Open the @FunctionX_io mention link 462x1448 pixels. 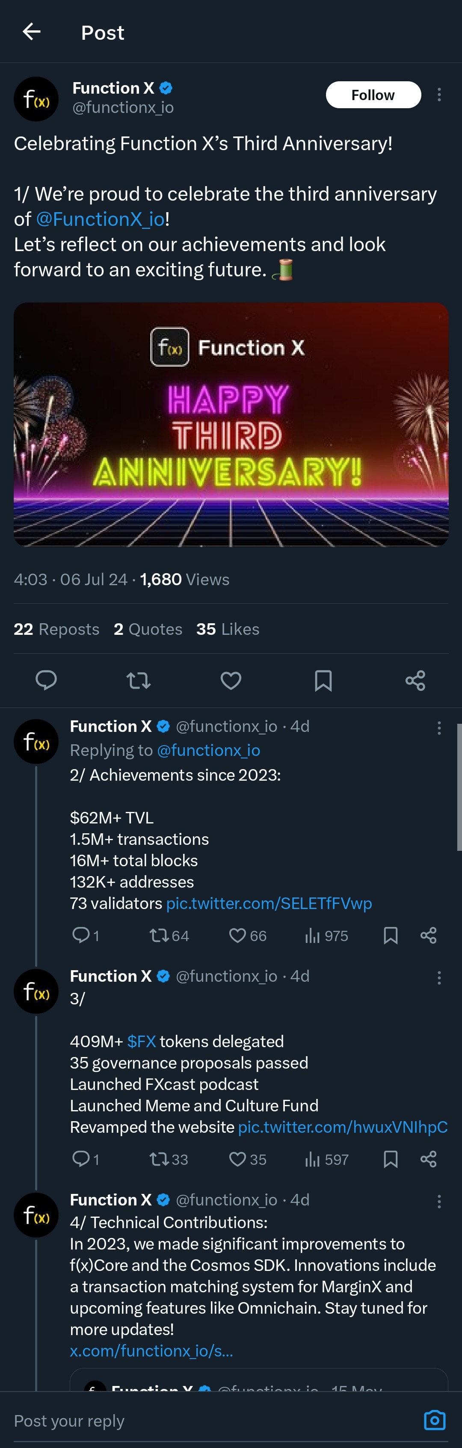point(100,219)
